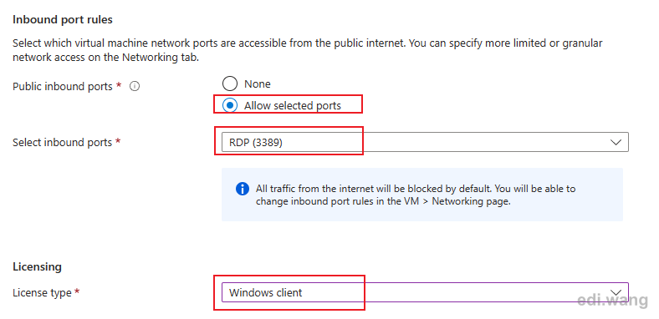This screenshot has height=319, width=659.
Task: Click the red asterisk after License type
Action: click(x=77, y=291)
